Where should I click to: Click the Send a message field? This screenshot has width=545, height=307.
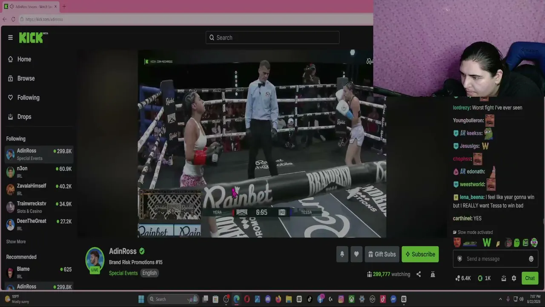[x=495, y=259]
